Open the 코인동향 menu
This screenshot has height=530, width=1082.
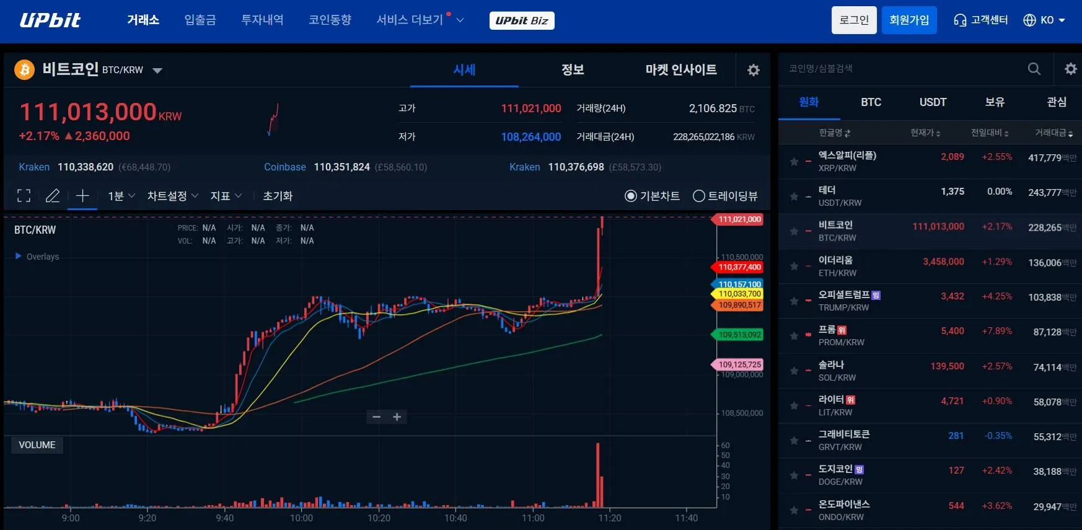click(x=330, y=20)
